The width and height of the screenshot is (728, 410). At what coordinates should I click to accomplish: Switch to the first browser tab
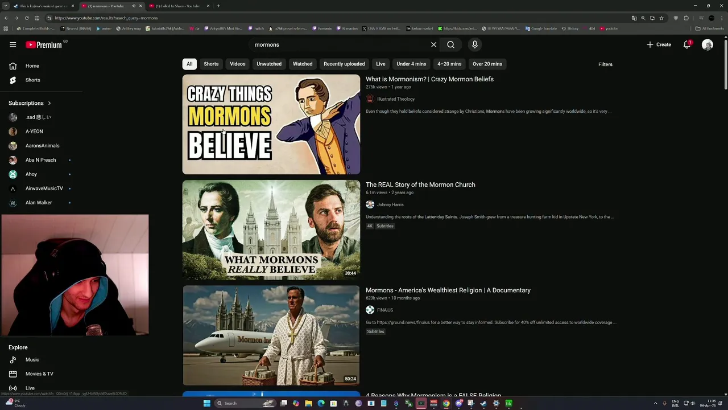pyautogui.click(x=43, y=6)
